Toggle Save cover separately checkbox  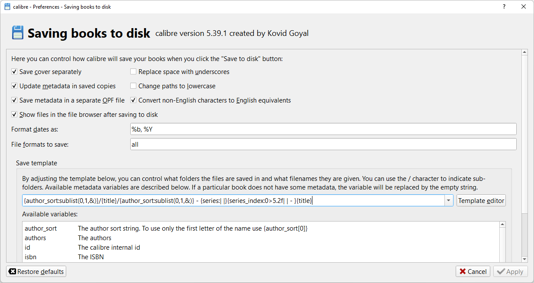click(x=14, y=72)
